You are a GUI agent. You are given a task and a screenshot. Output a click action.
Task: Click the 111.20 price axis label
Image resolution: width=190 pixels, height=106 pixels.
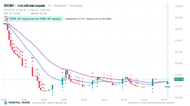178,86
